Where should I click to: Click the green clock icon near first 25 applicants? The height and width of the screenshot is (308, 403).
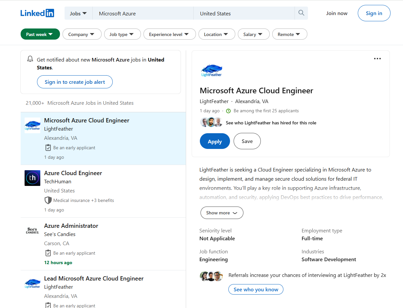click(228, 111)
